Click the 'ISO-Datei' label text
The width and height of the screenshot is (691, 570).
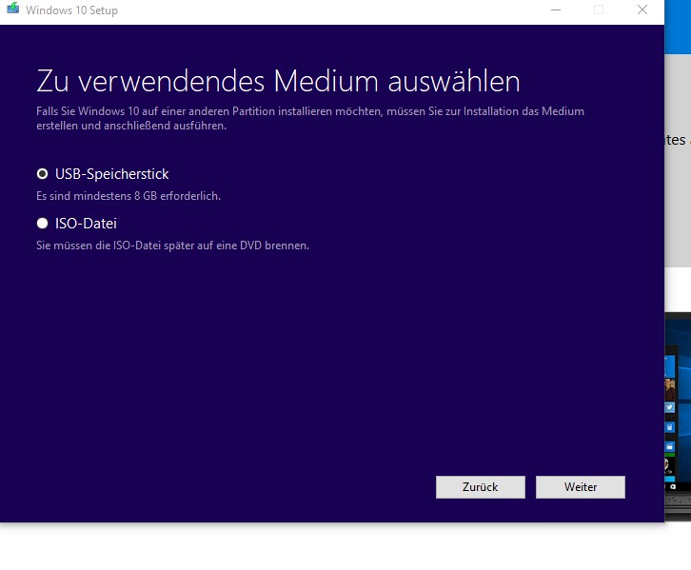pyautogui.click(x=86, y=224)
